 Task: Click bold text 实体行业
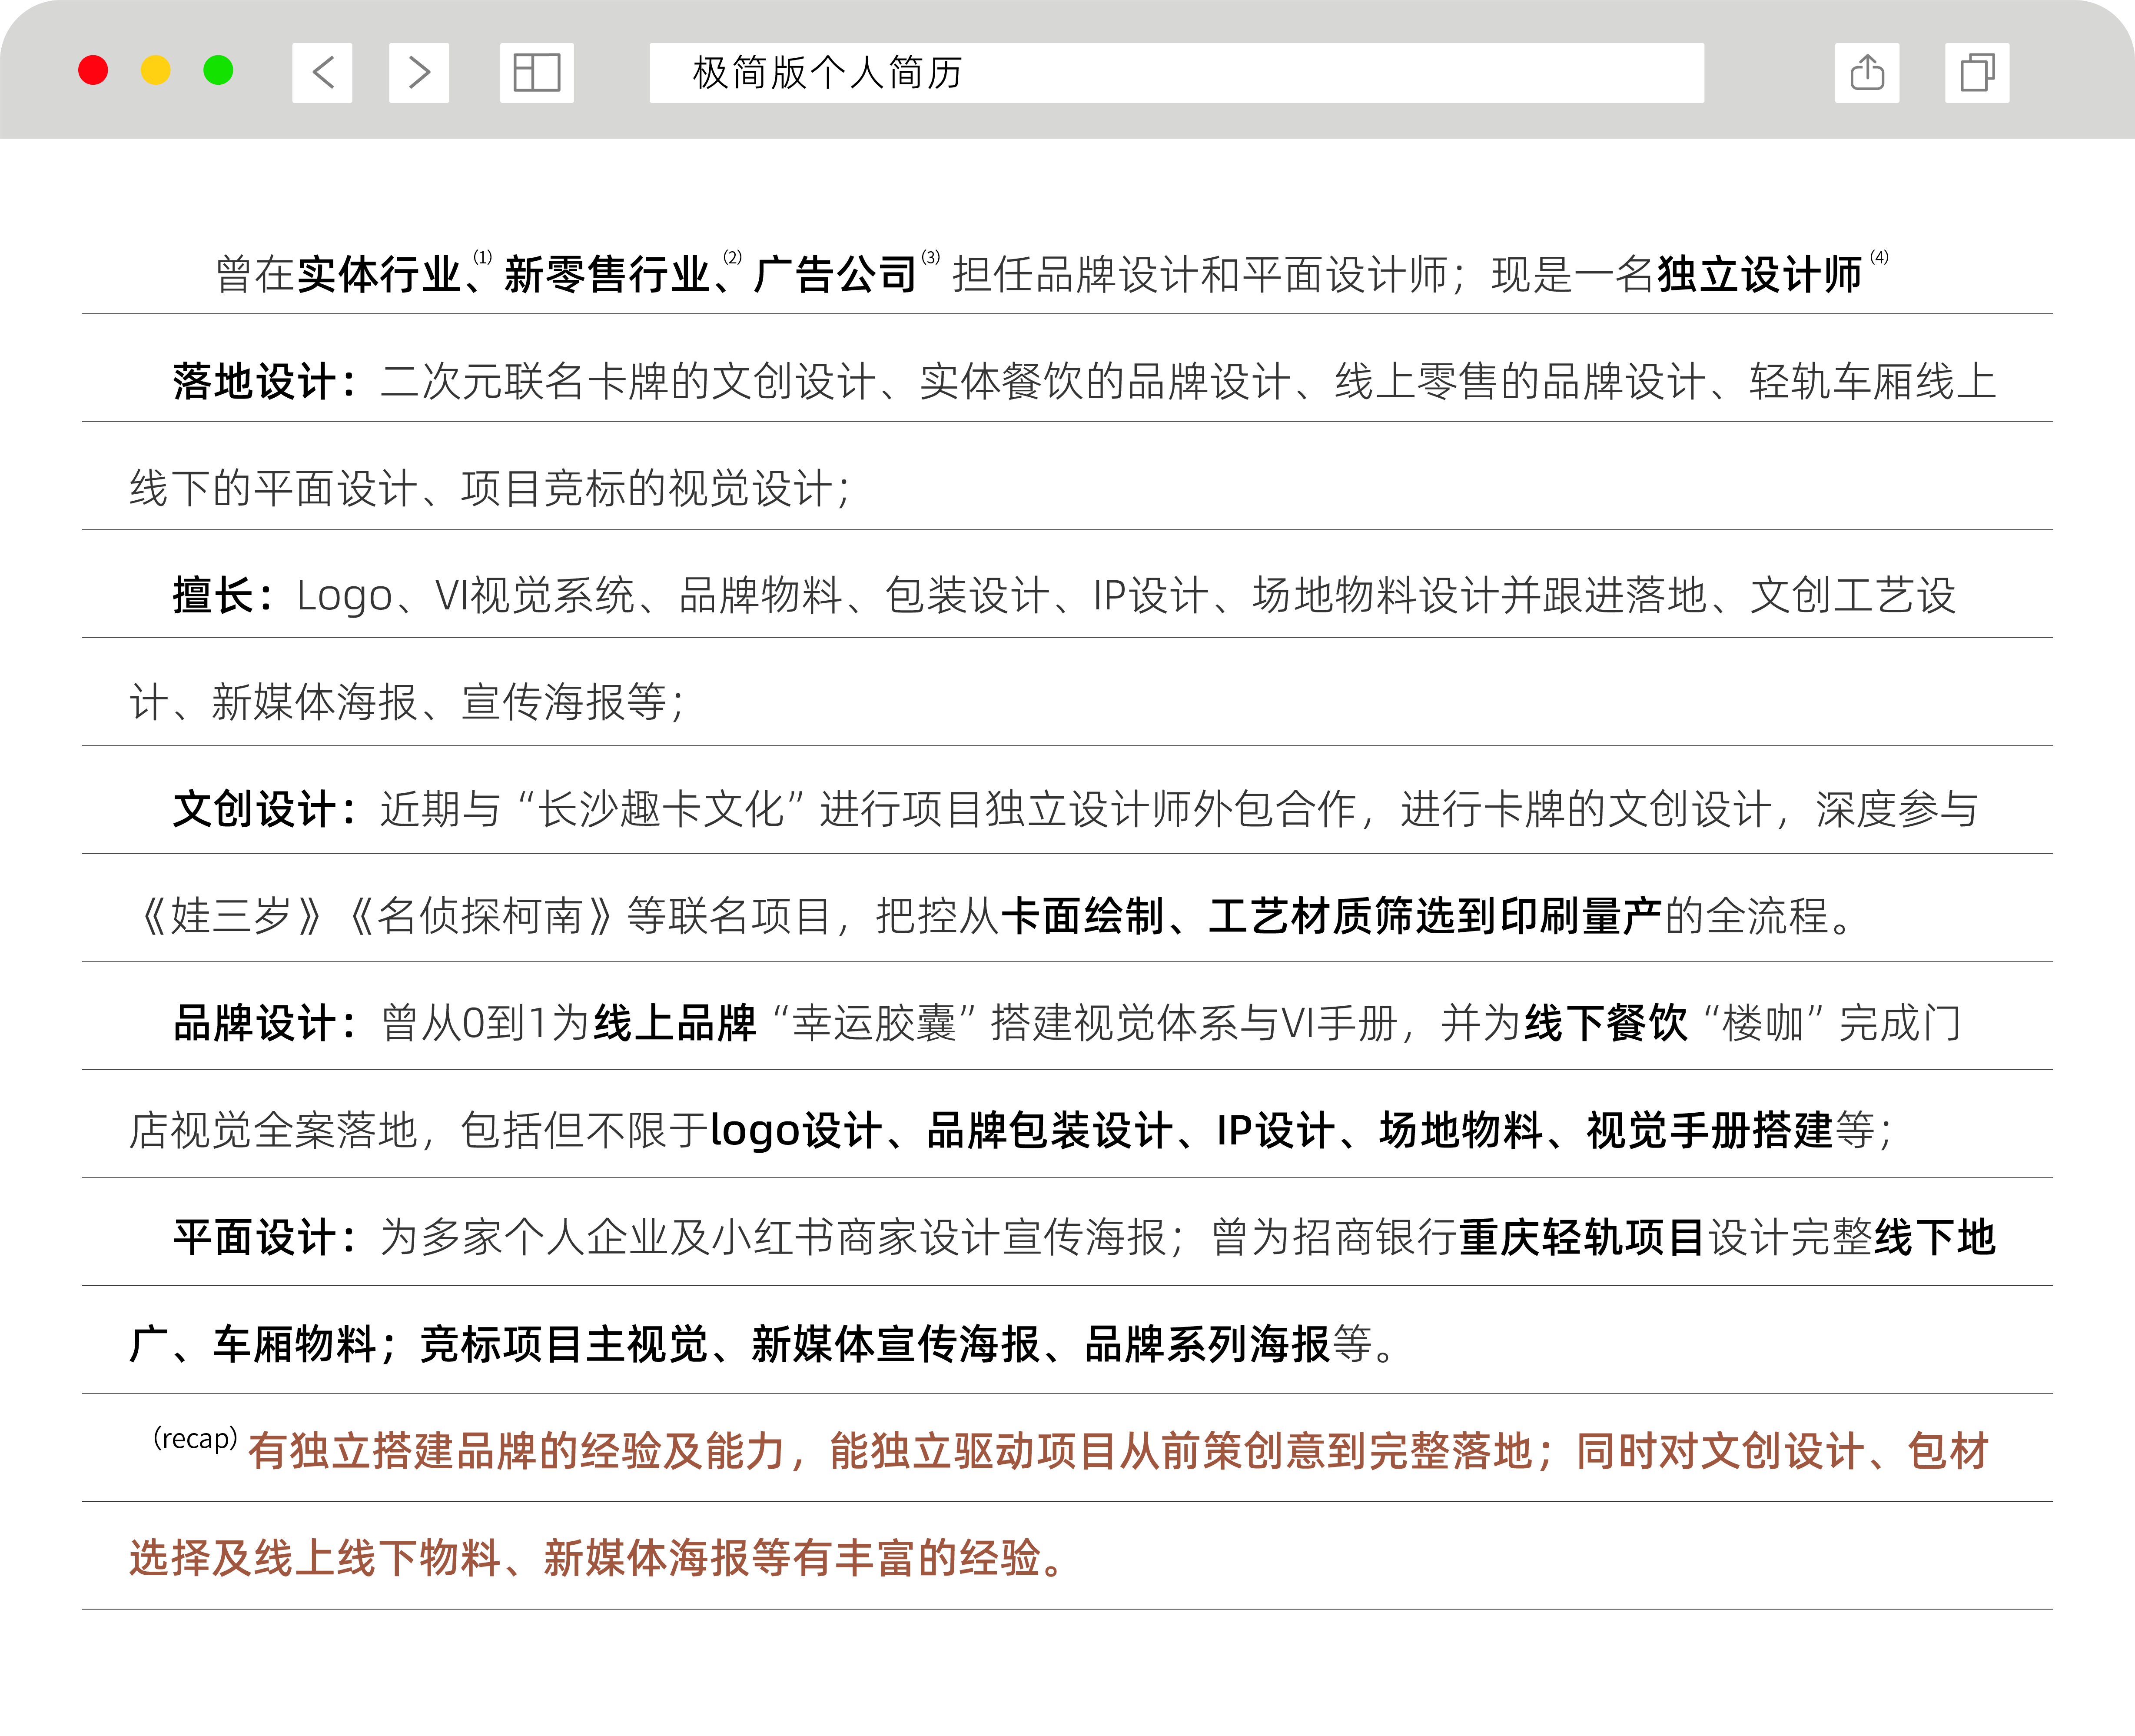(x=379, y=274)
